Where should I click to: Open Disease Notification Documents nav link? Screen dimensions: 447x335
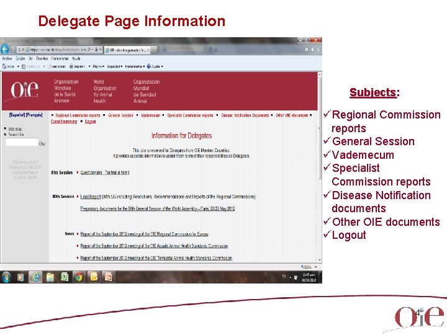[245, 115]
